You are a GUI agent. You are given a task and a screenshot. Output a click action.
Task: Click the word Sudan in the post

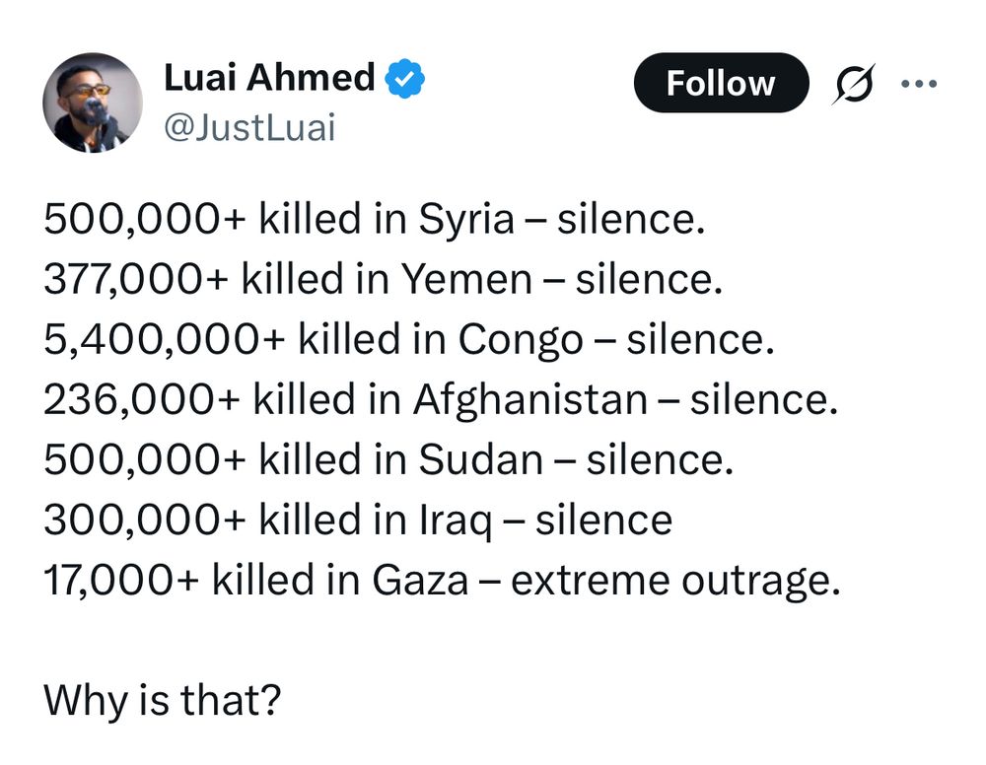coord(480,459)
